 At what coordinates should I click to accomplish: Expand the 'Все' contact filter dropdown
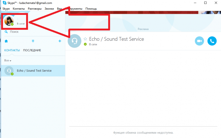point(8,60)
